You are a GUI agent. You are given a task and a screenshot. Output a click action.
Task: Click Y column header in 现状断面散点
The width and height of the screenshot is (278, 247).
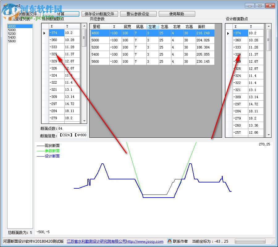[x=72, y=27]
